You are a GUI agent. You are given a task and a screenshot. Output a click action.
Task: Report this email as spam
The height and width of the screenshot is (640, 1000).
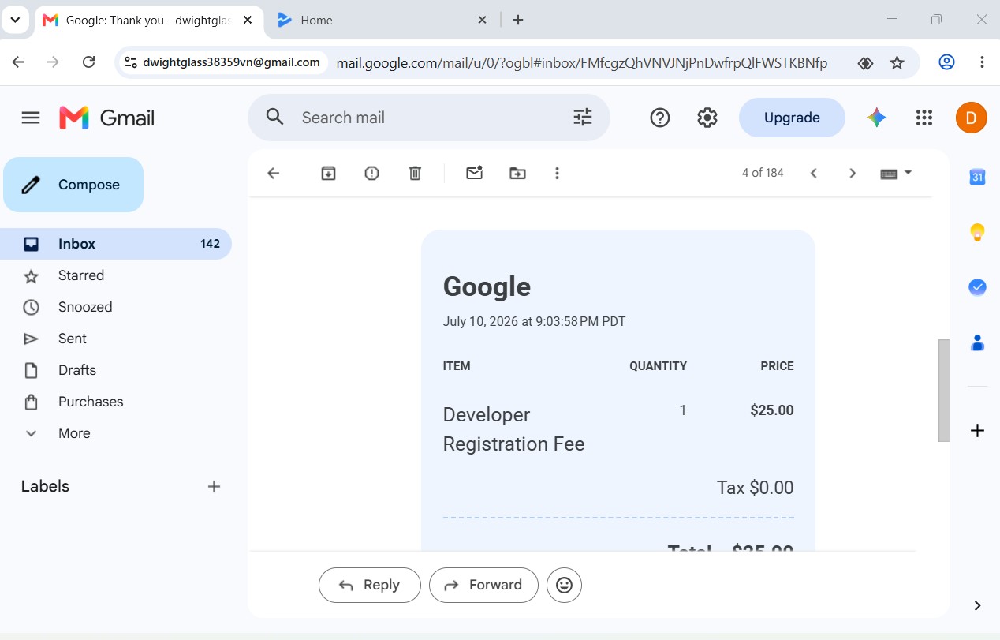tap(371, 173)
